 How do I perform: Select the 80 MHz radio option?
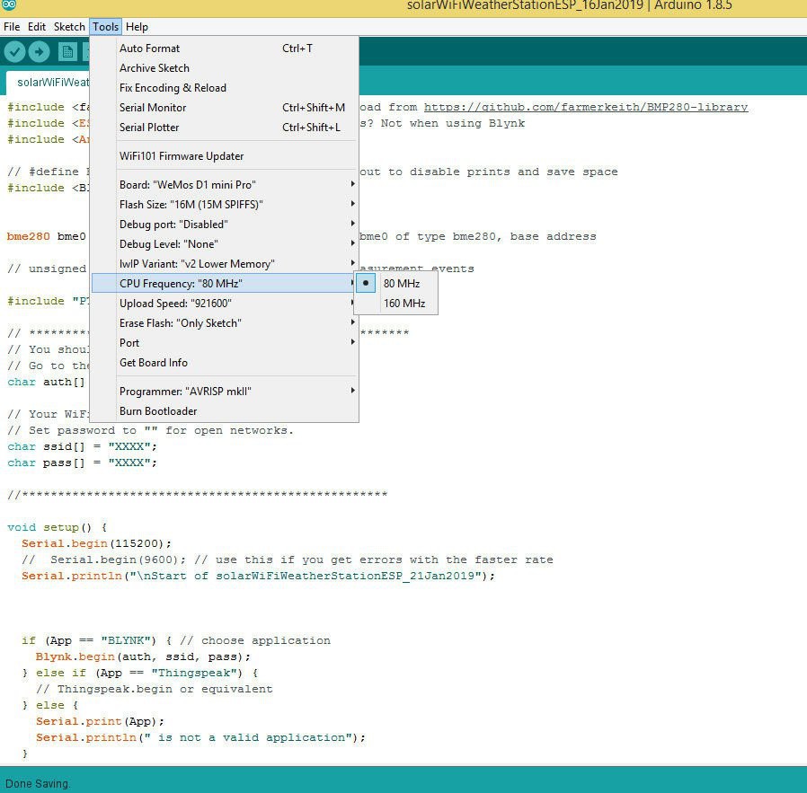[x=395, y=284]
